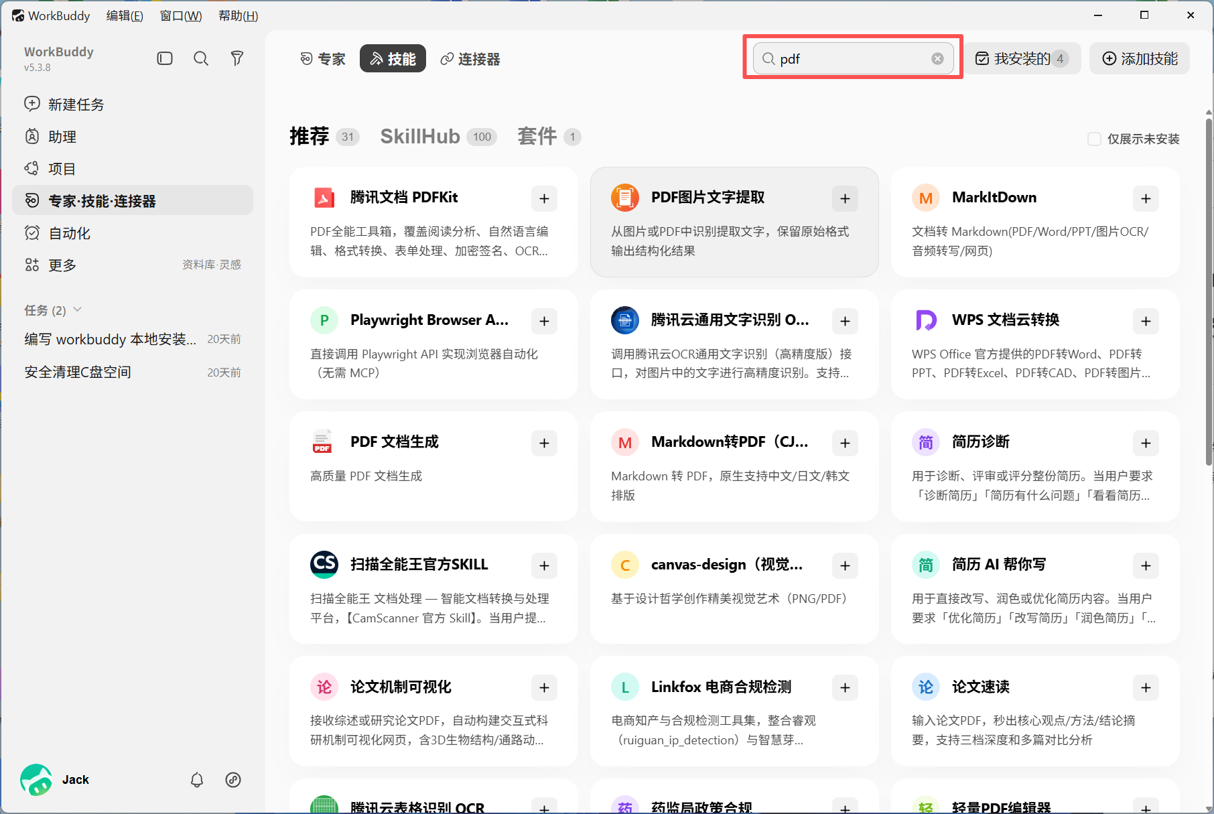
Task: Add the 腾讯云通用文字识别 skill
Action: [845, 321]
